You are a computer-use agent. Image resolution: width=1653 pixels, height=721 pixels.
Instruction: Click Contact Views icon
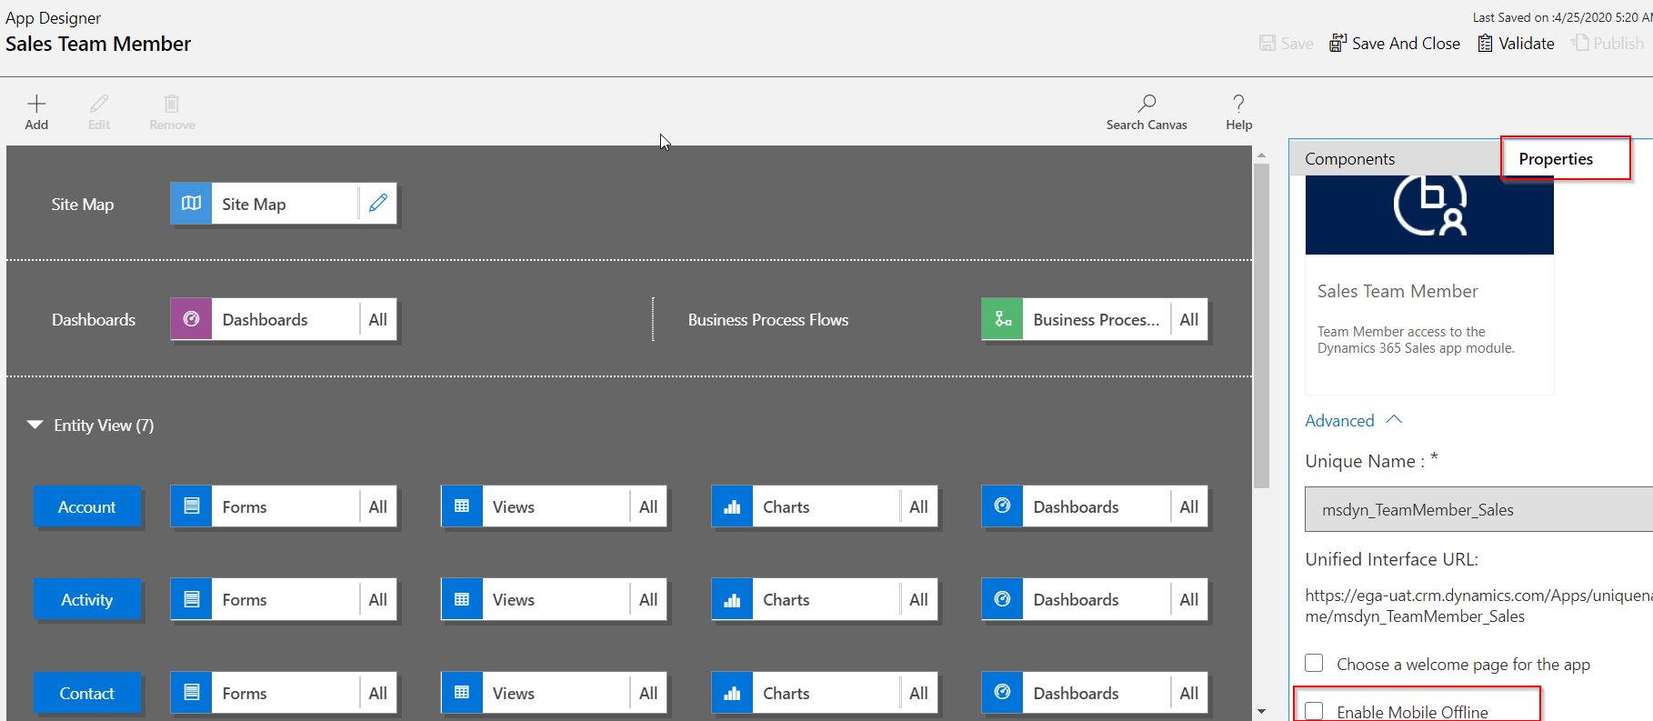pos(462,693)
